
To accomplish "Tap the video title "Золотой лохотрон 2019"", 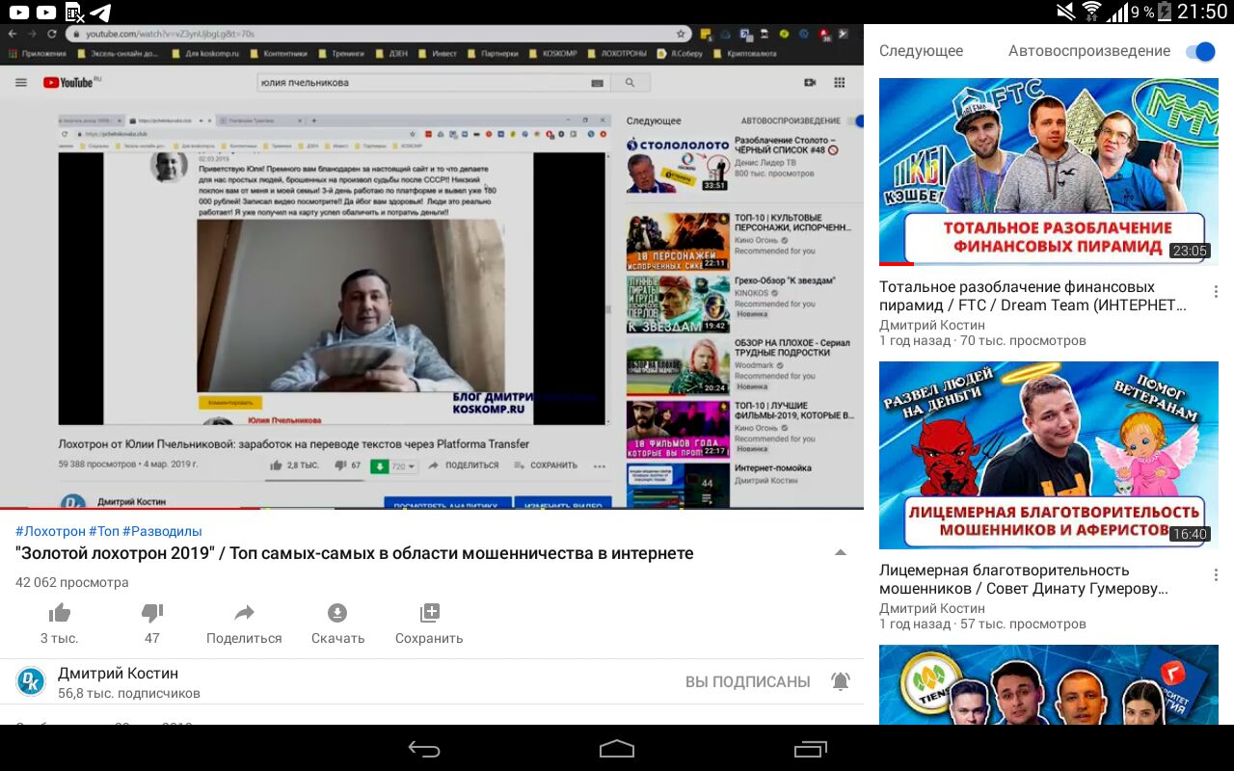I will coord(355,553).
